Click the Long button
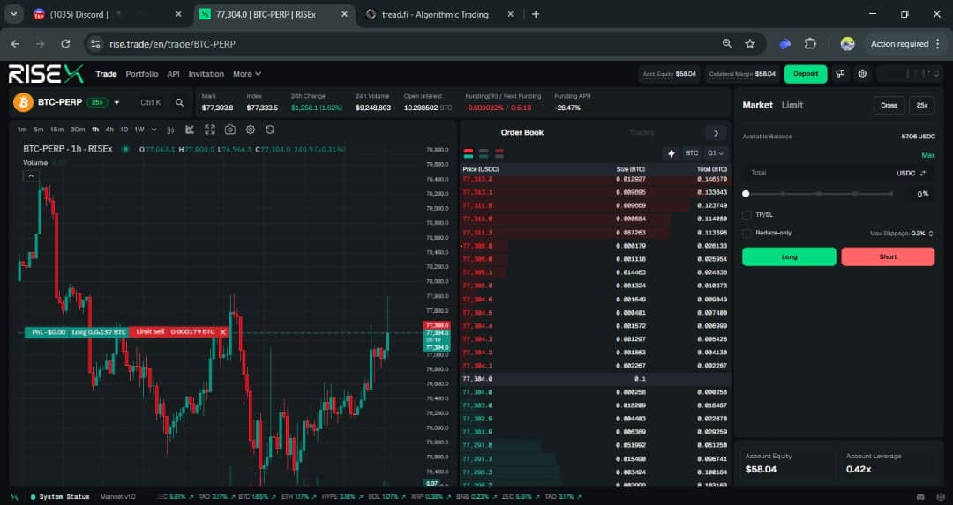 pyautogui.click(x=789, y=256)
